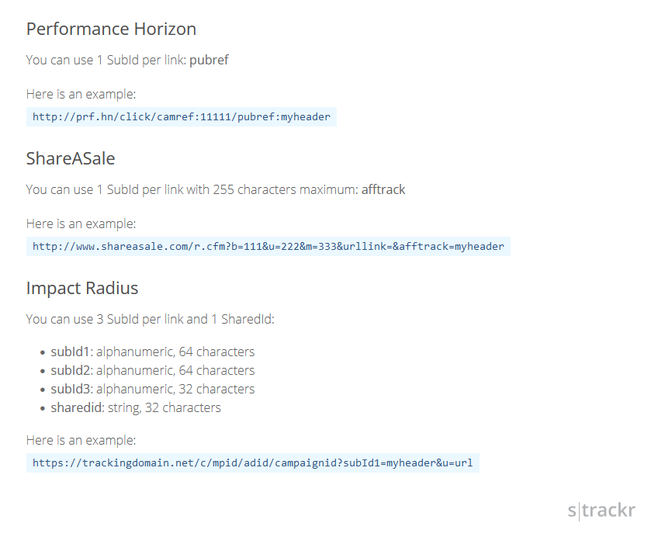
Task: Click the Performance Horizon heading
Action: (111, 29)
